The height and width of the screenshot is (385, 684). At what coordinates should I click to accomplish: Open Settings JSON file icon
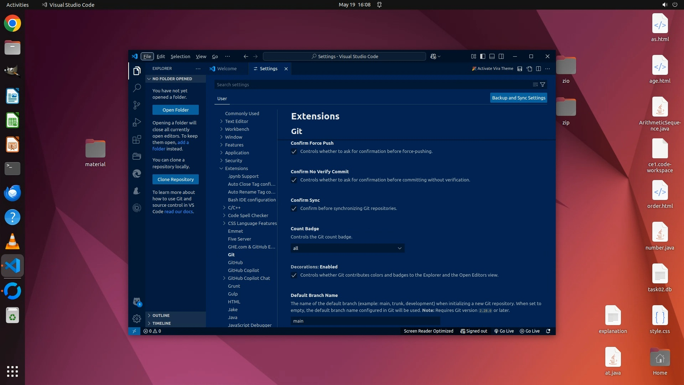[x=529, y=69]
